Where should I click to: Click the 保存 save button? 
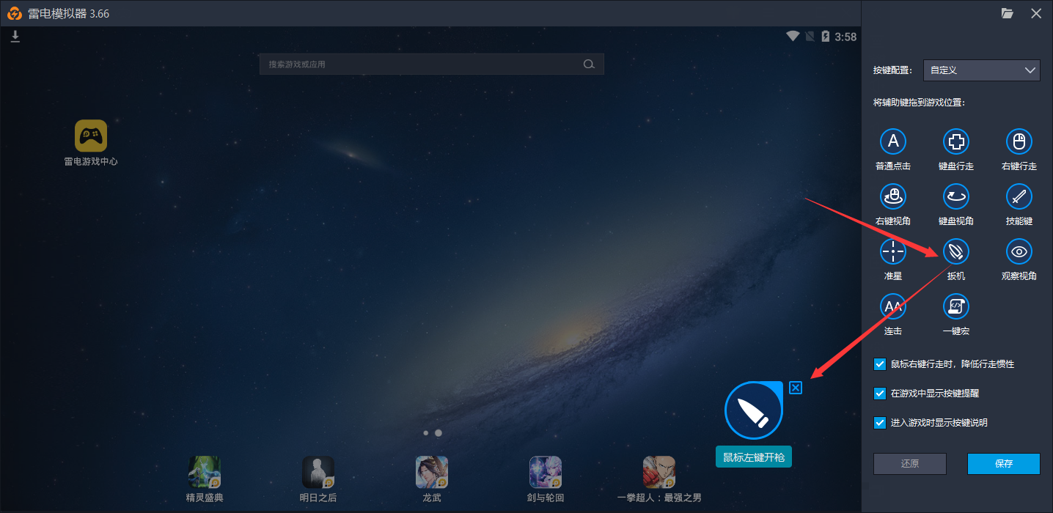click(x=1004, y=464)
